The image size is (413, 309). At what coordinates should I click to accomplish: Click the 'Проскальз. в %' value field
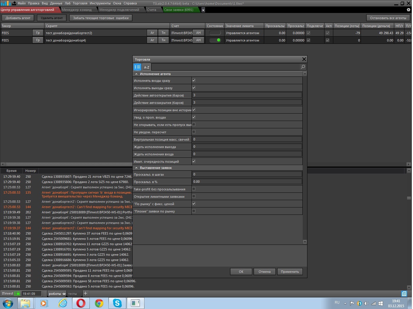[247, 182]
